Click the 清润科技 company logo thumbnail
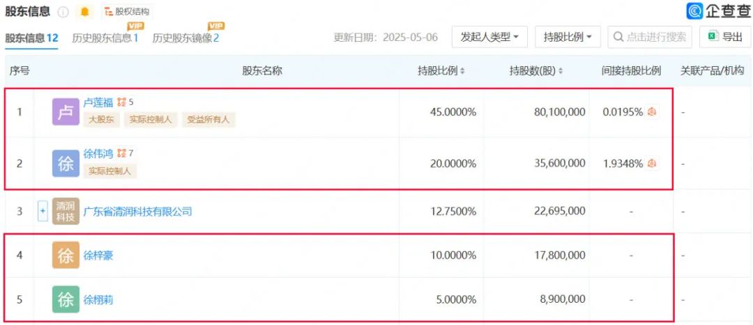This screenshot has height=325, width=753. (66, 212)
